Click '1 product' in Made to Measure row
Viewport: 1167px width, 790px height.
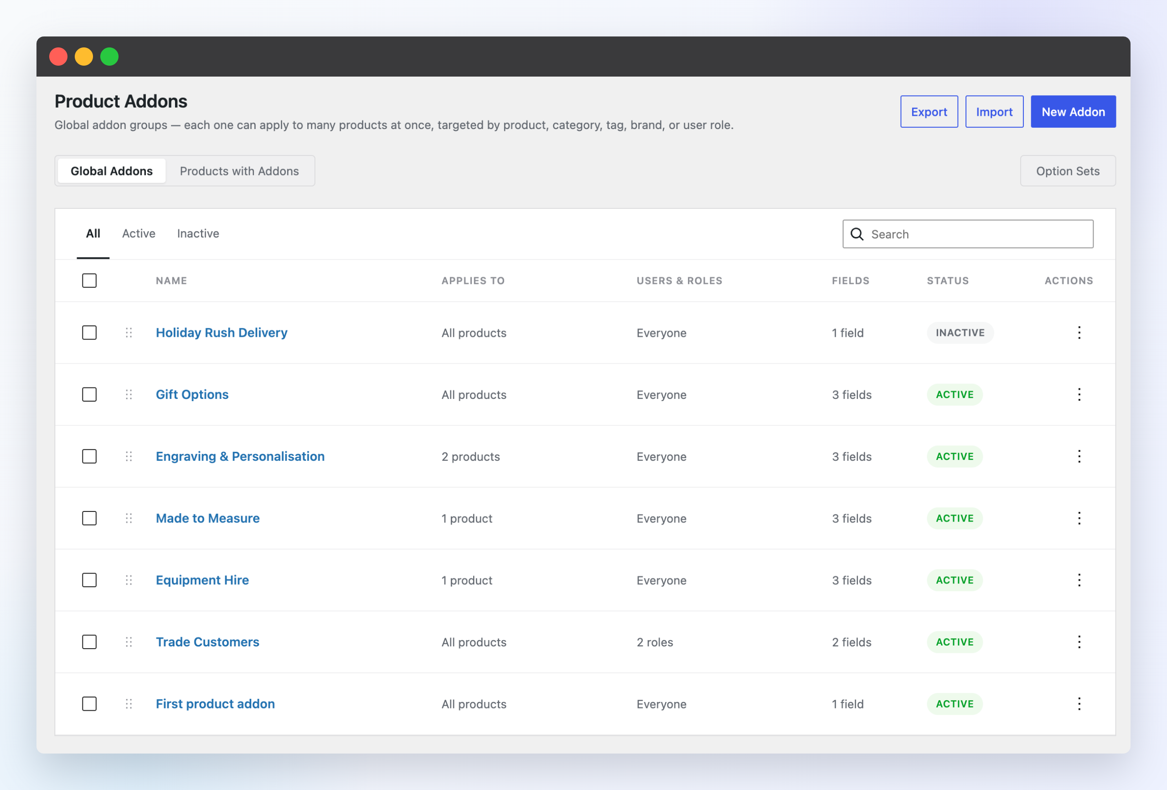(x=466, y=518)
